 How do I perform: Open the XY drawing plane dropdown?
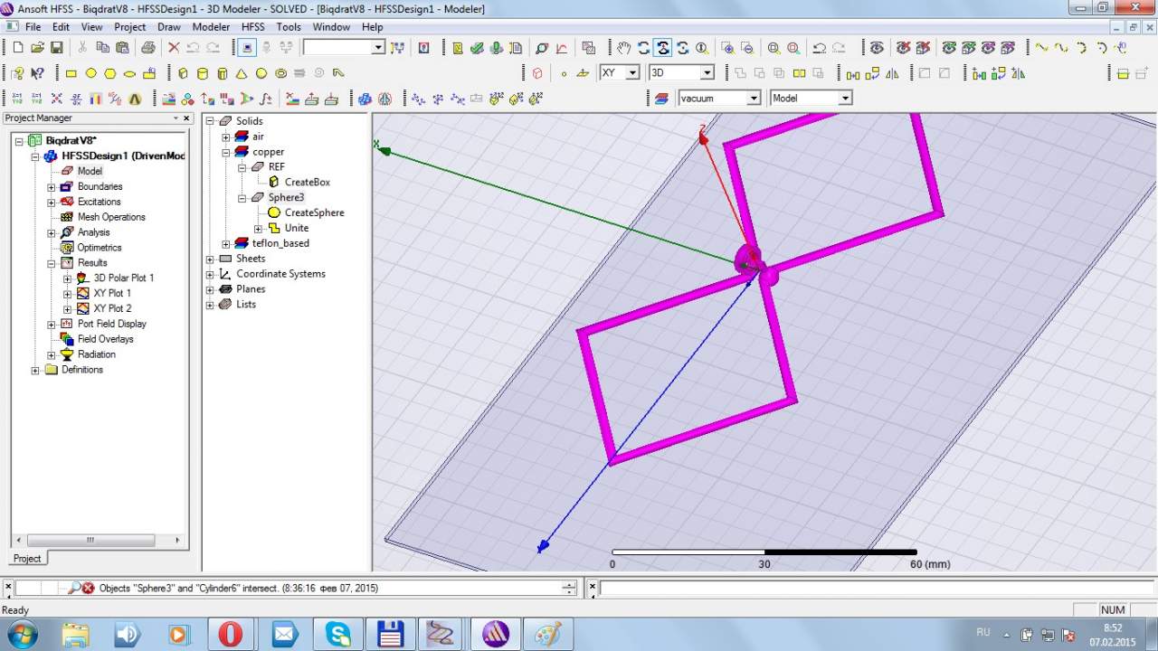coord(632,72)
